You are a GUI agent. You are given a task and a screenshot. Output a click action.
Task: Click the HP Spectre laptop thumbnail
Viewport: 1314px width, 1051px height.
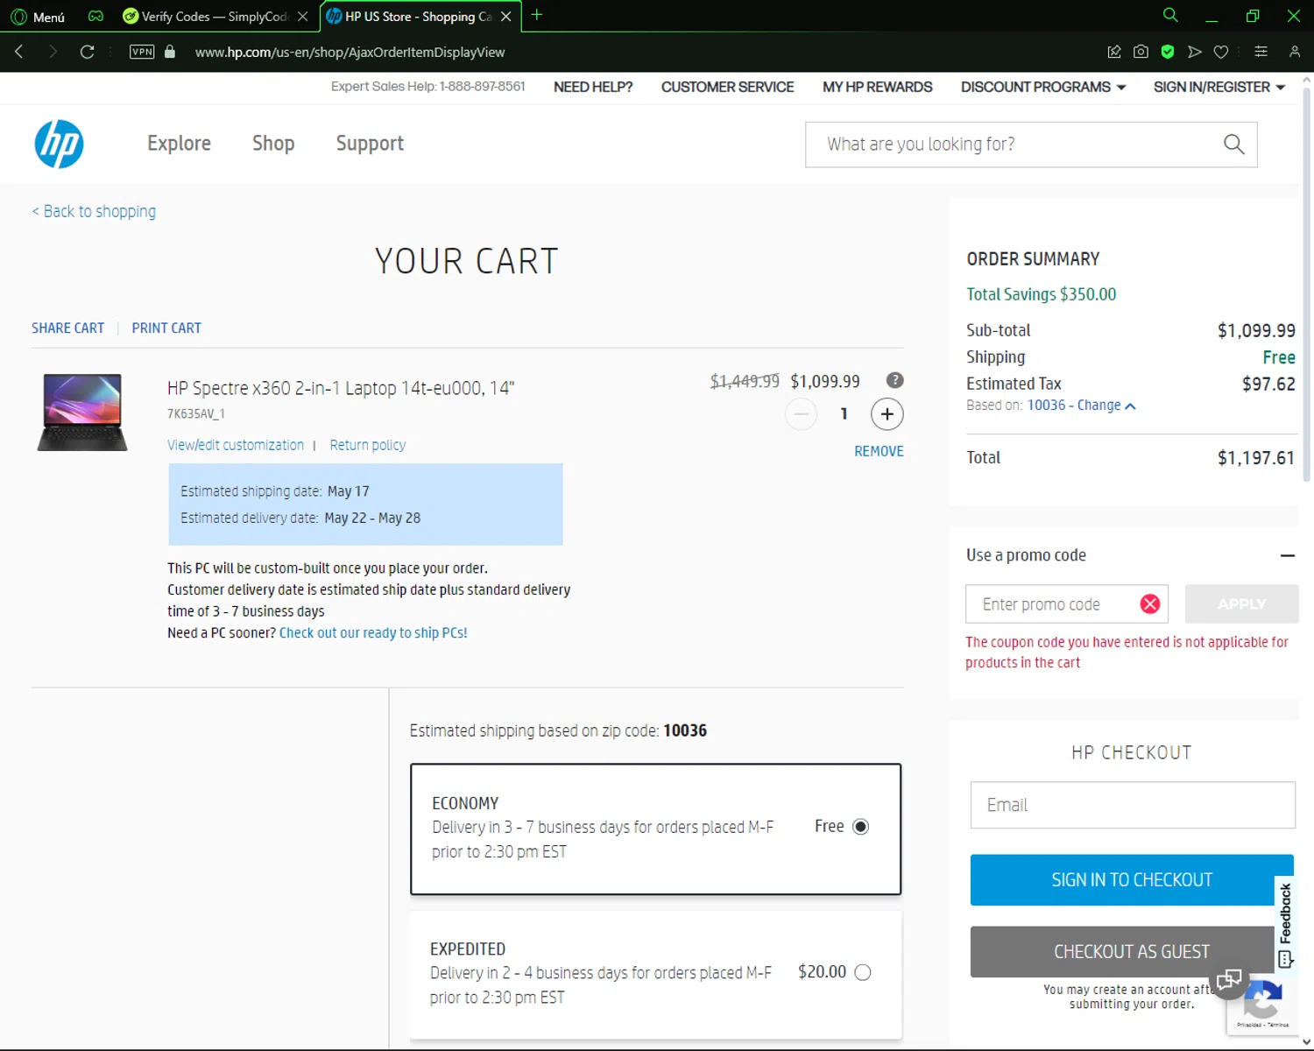[x=82, y=412]
